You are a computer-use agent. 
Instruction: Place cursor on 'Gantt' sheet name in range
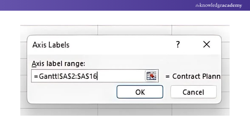click(46, 76)
